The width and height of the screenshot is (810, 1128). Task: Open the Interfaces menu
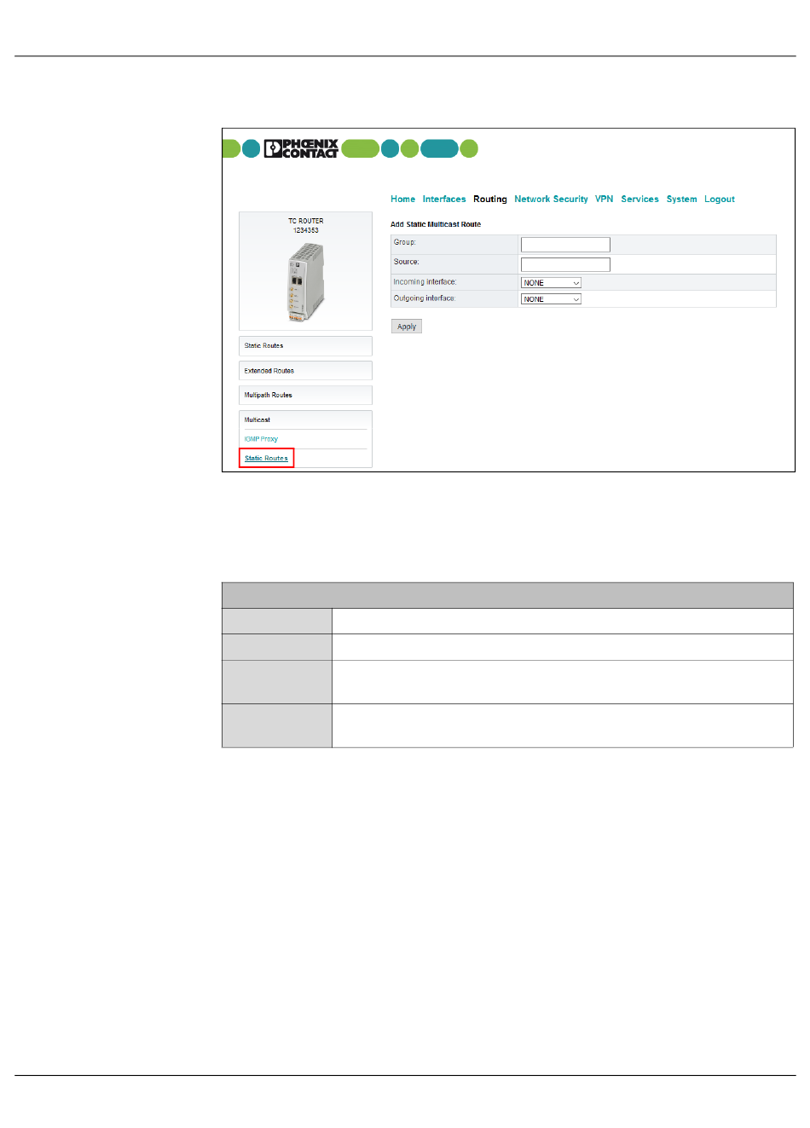point(444,200)
